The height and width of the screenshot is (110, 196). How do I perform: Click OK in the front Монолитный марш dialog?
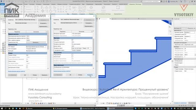pos(70,75)
